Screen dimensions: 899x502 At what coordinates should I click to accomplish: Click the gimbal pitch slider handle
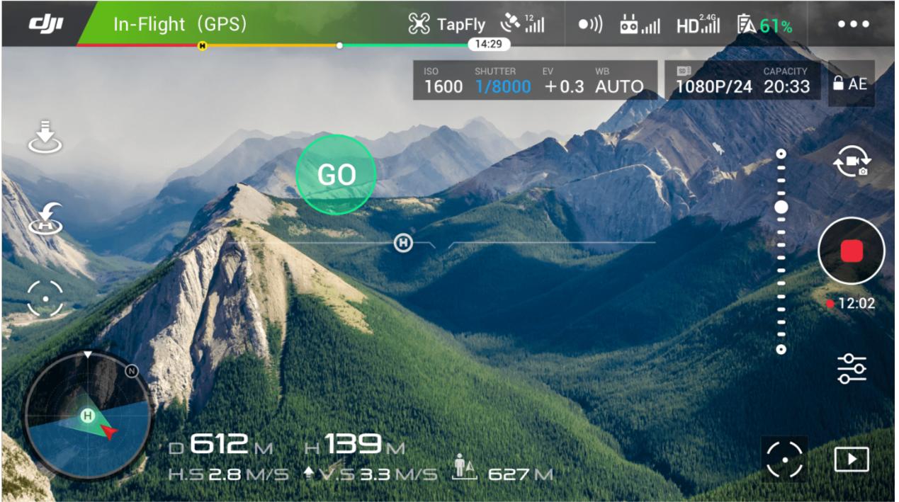pos(781,207)
